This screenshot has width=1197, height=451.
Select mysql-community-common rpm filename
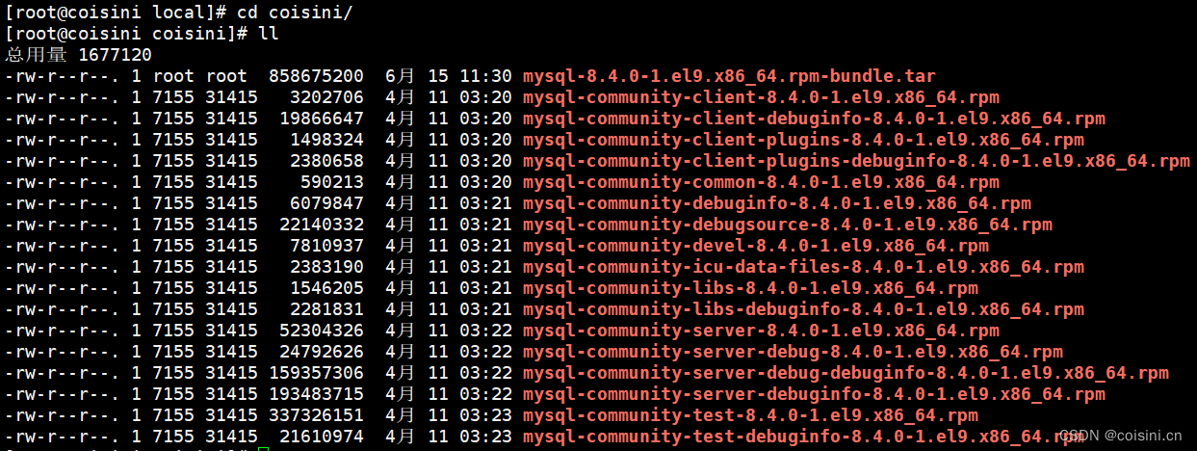point(761,182)
